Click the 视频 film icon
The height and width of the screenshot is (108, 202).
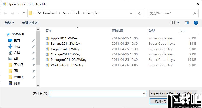(x=10, y=83)
